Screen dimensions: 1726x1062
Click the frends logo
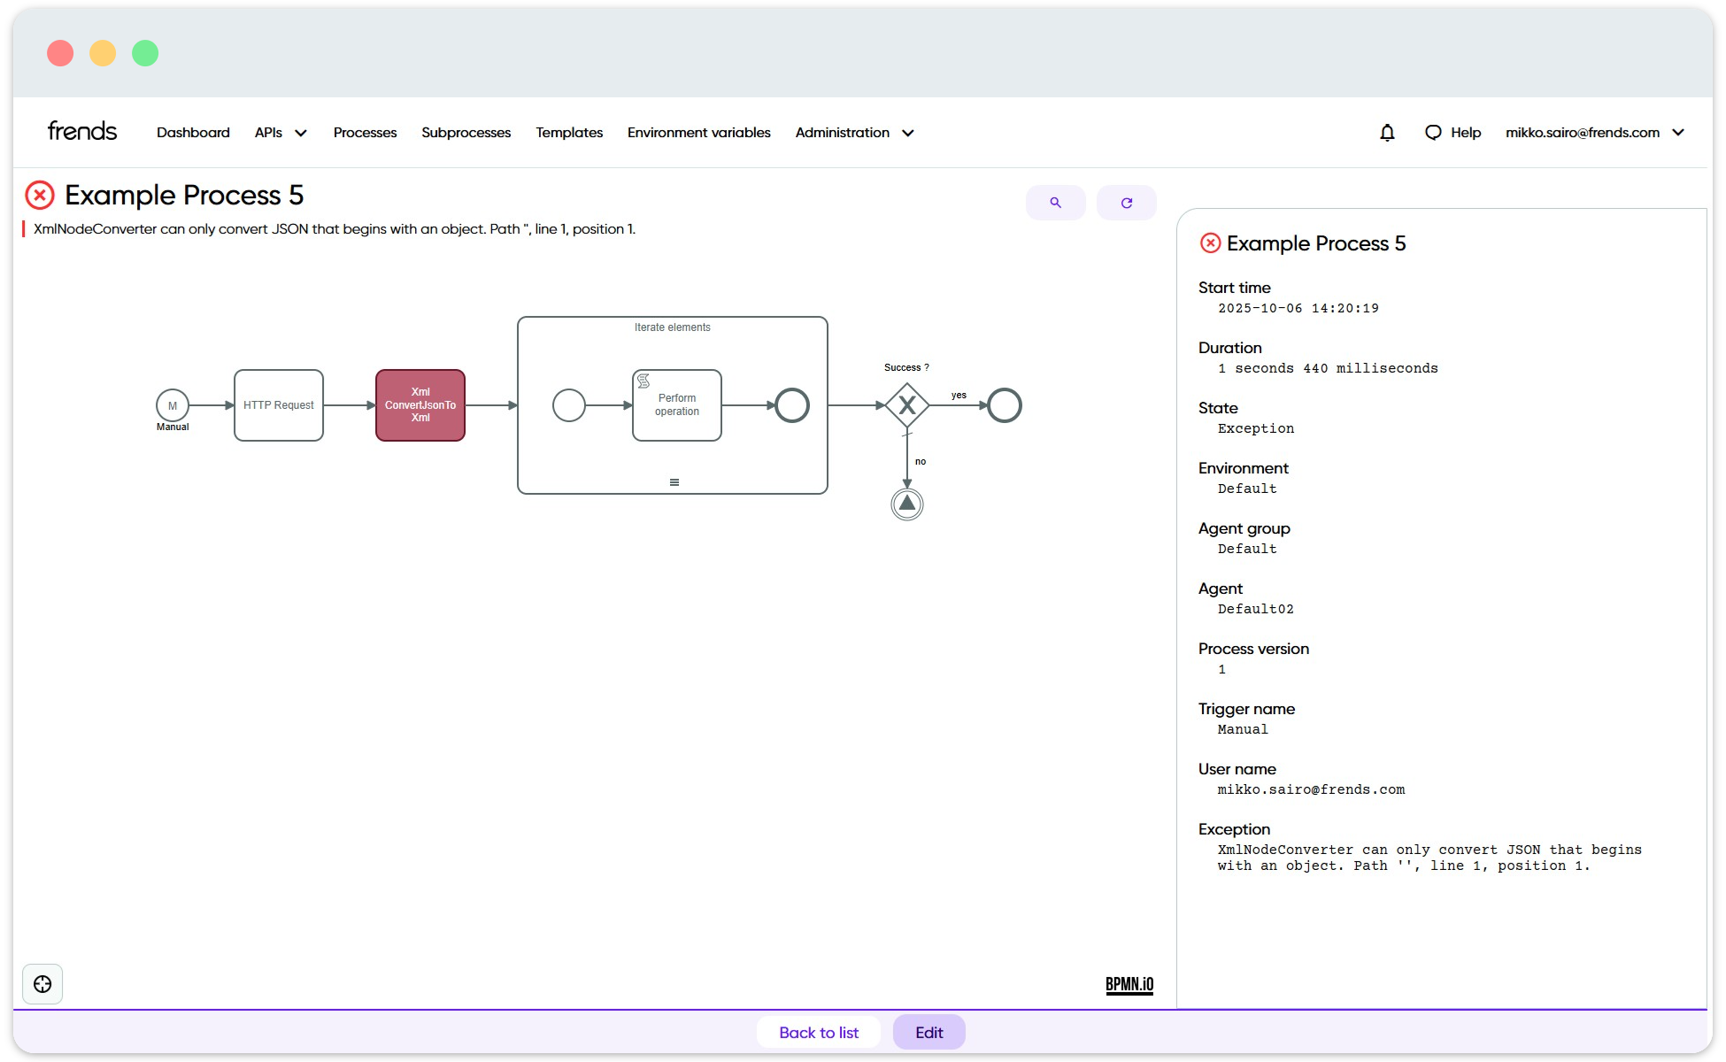point(82,132)
